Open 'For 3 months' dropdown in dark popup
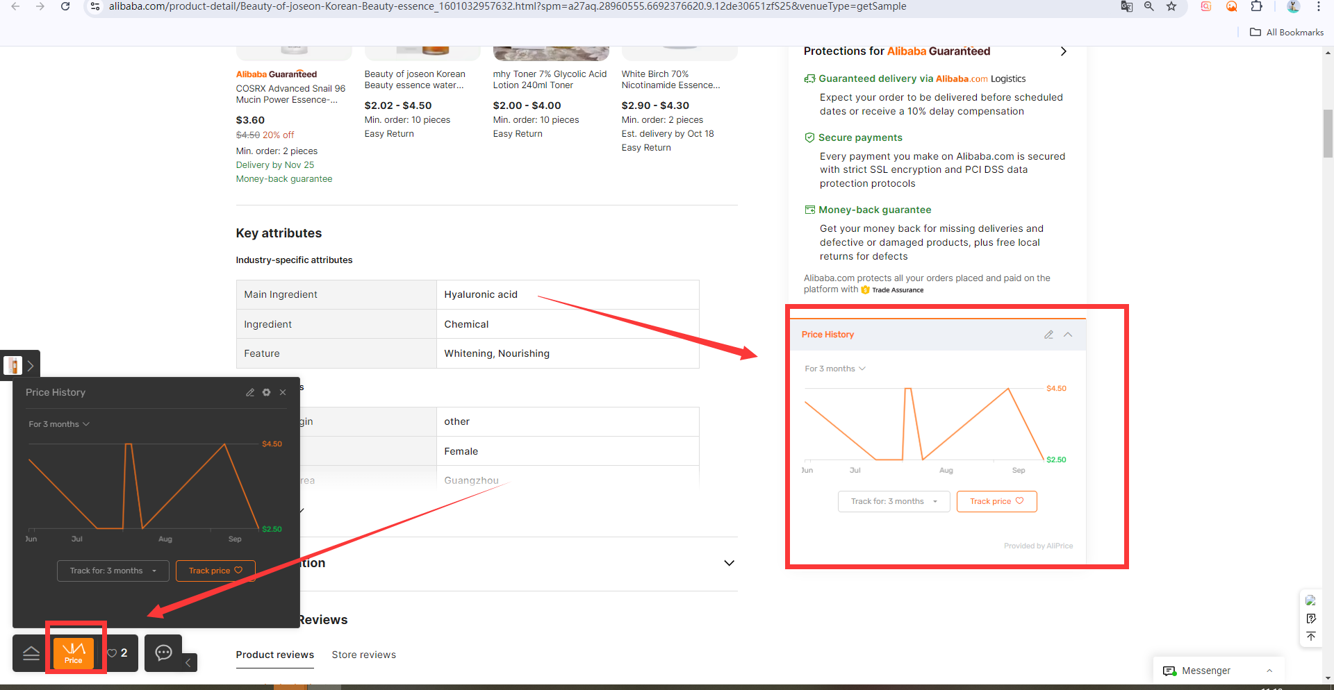The height and width of the screenshot is (690, 1334). 59,424
